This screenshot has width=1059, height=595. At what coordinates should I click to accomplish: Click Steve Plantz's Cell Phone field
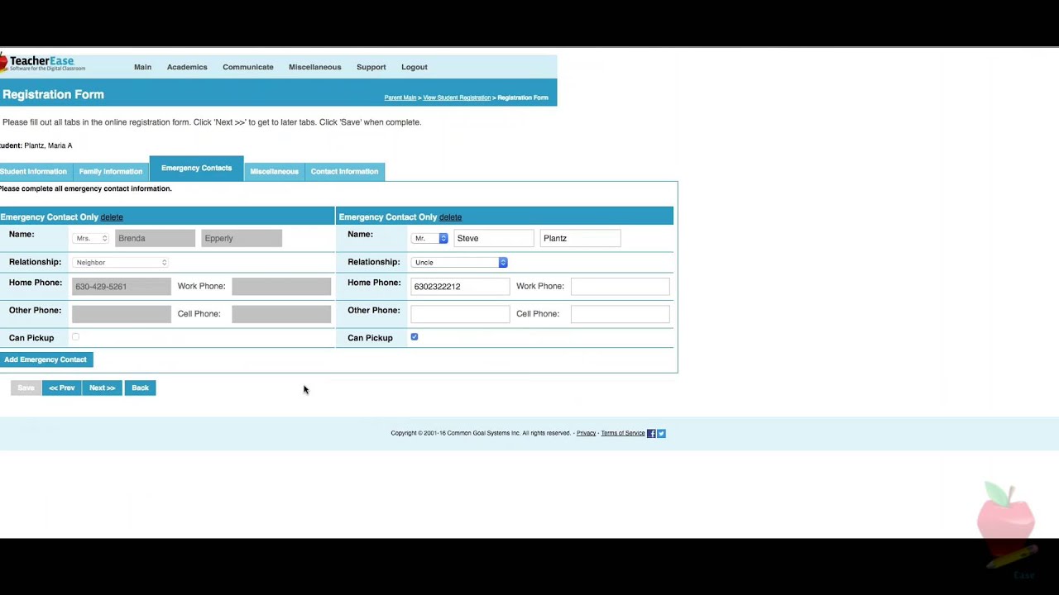pos(620,314)
